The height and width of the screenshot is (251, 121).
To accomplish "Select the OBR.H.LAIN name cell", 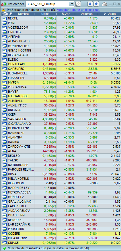I will pos(21,64).
